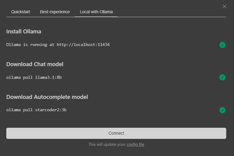Select the Local with Ollama tab
Image resolution: width=234 pixels, height=156 pixels.
coord(96,12)
